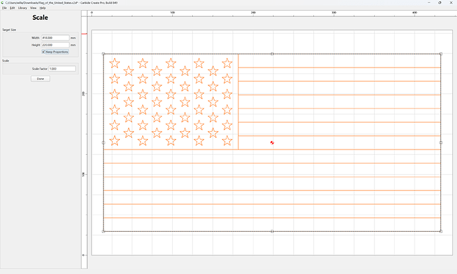Select the bottom-center selection handle
Screen dimensions: 457x274
(x=272, y=232)
